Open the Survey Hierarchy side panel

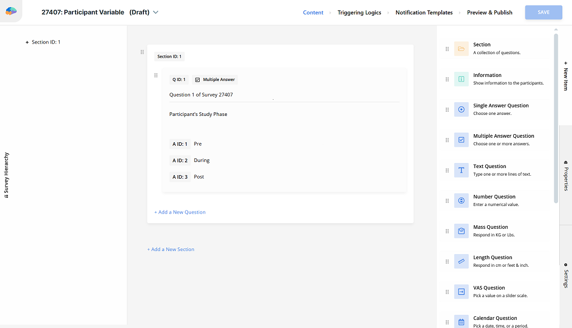(x=7, y=175)
